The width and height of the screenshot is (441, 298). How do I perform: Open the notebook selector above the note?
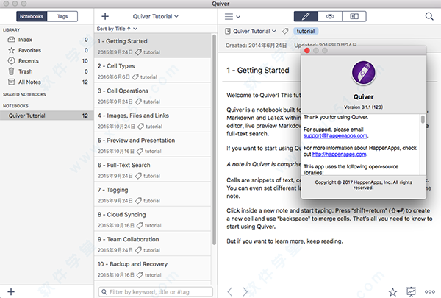(x=251, y=31)
